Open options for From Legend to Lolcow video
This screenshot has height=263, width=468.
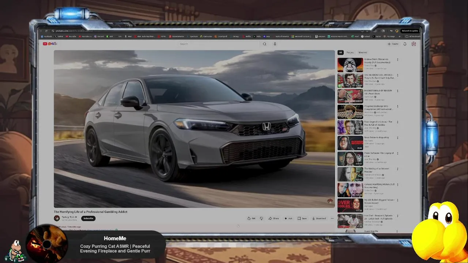397,123
